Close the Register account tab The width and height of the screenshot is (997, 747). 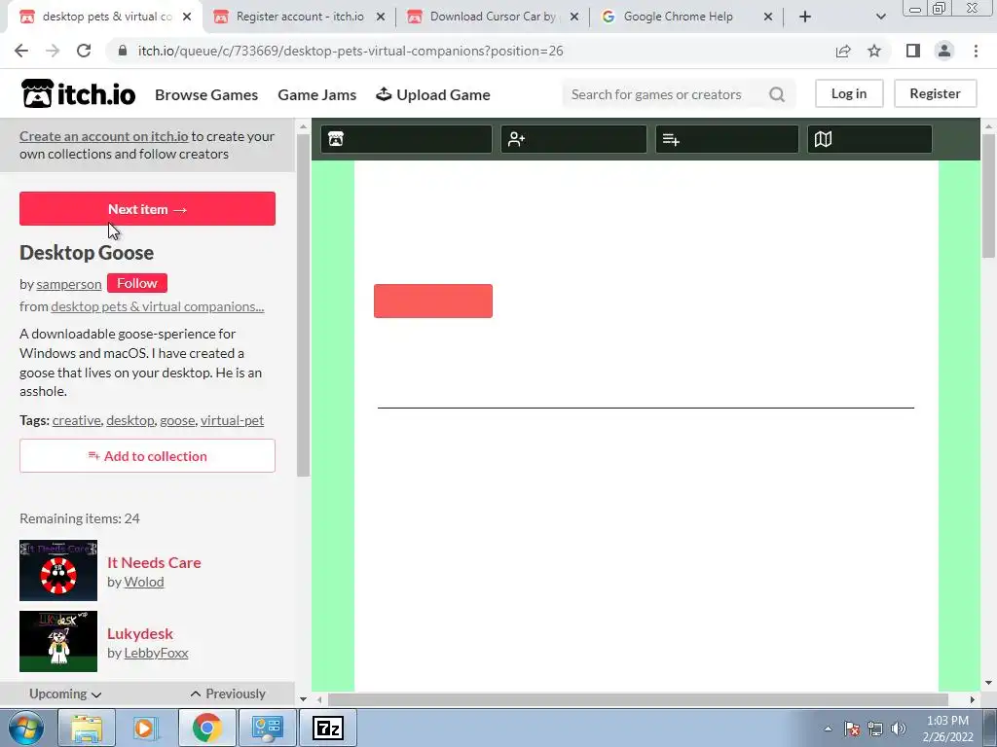coord(381,18)
